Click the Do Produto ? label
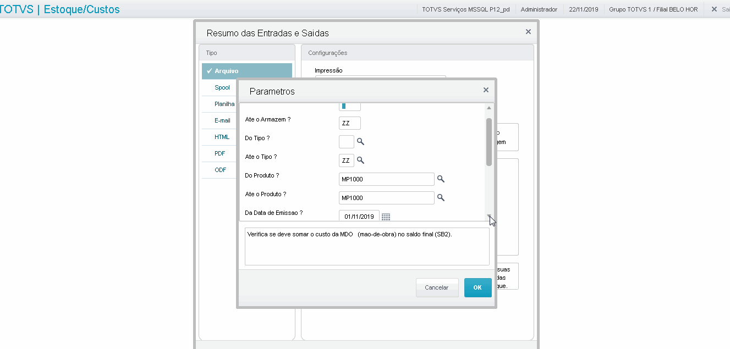The width and height of the screenshot is (730, 349). 262,175
